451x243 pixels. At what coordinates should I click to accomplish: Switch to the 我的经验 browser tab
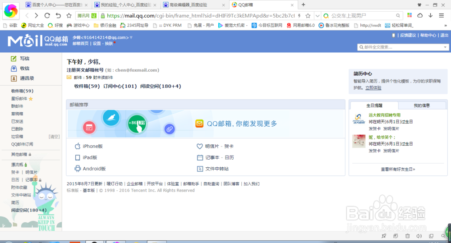(126, 5)
